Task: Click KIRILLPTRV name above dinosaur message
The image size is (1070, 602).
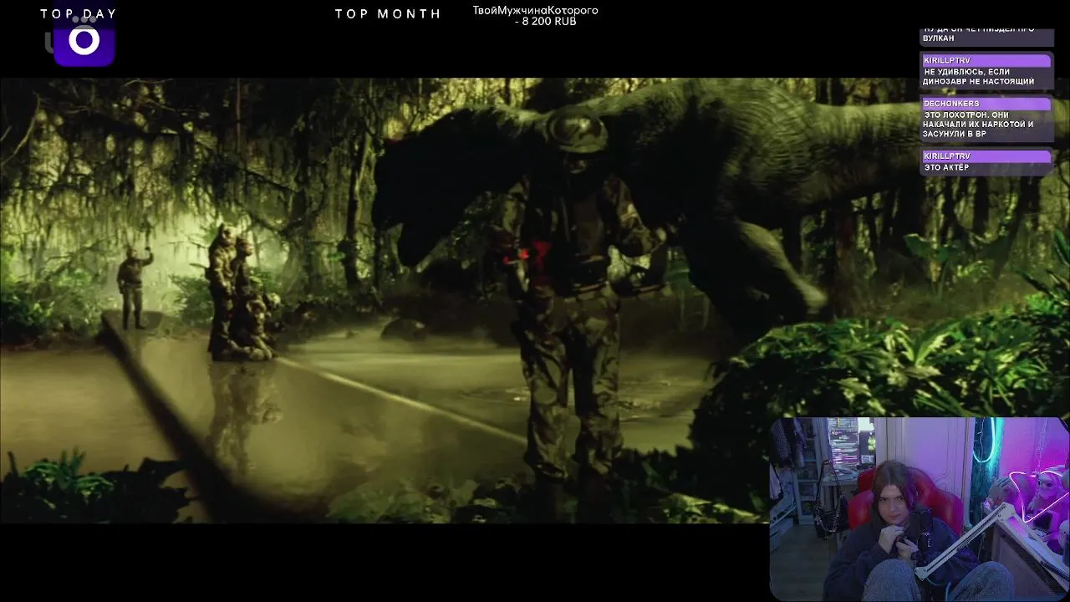Action: 947,61
